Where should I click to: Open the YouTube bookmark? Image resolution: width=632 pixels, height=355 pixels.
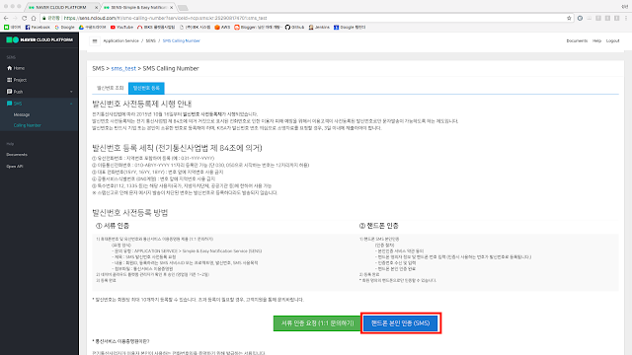tap(121, 28)
